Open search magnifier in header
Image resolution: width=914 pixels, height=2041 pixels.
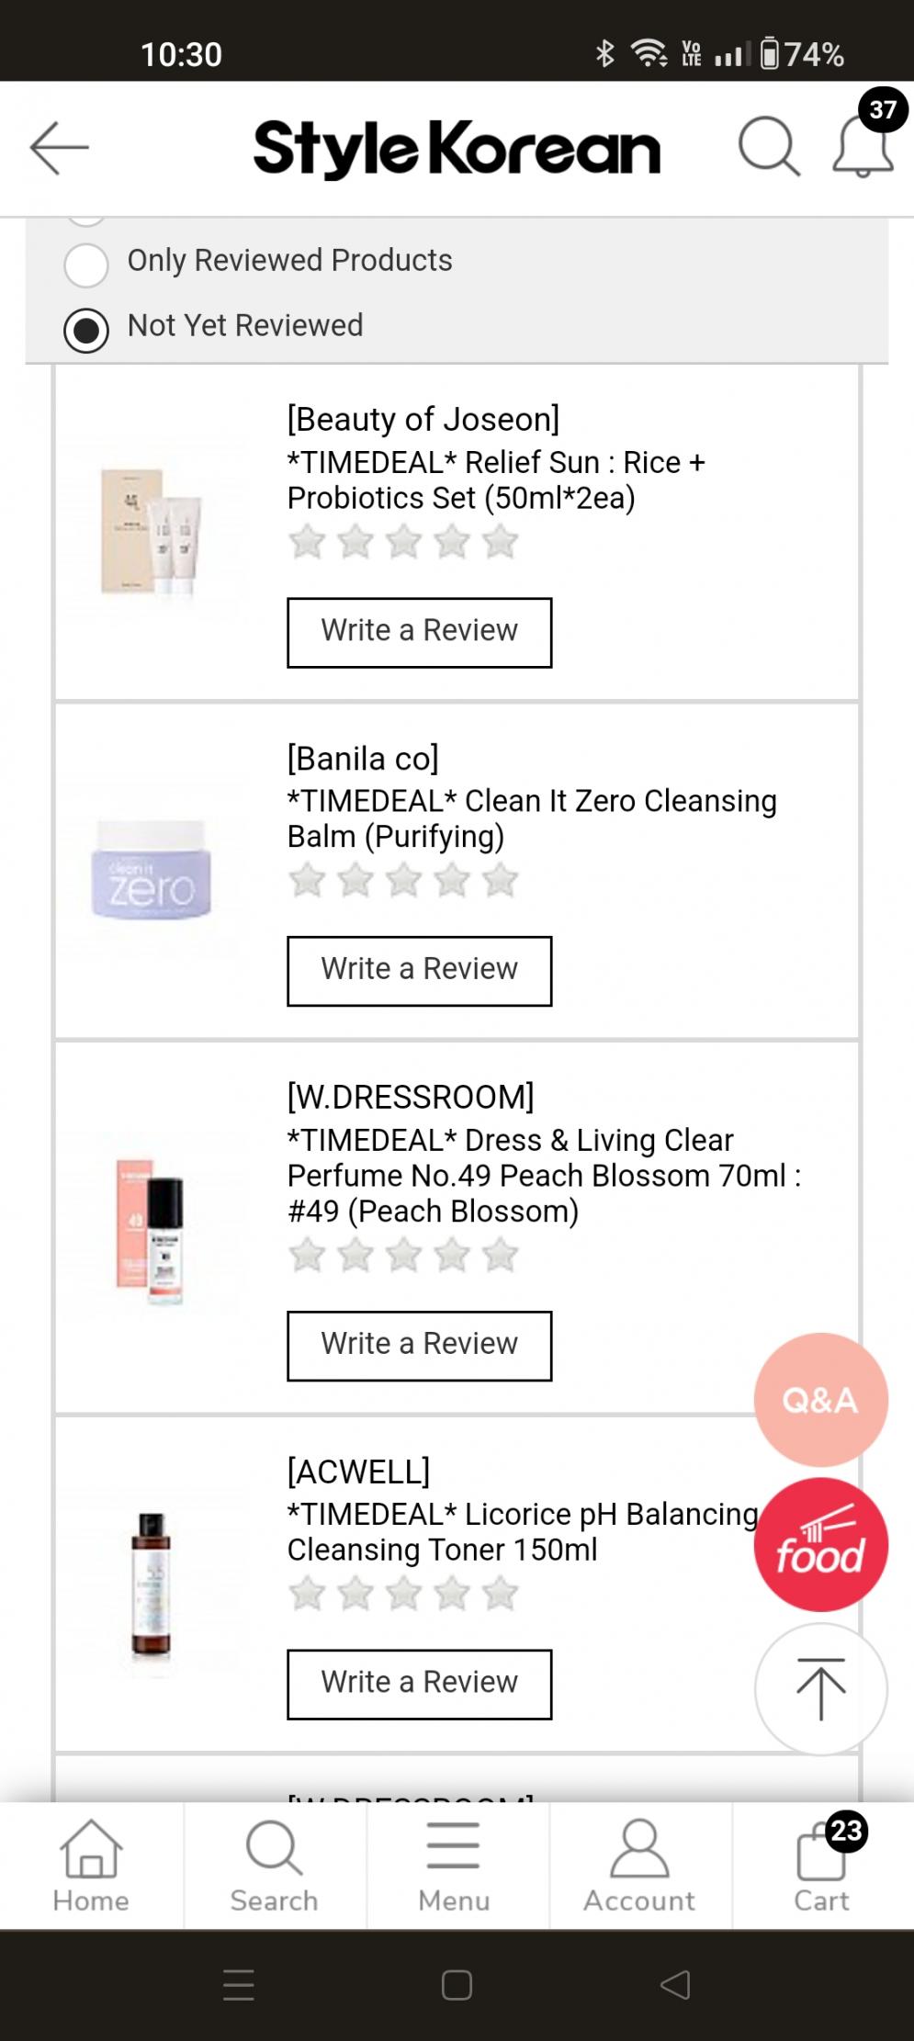point(768,146)
